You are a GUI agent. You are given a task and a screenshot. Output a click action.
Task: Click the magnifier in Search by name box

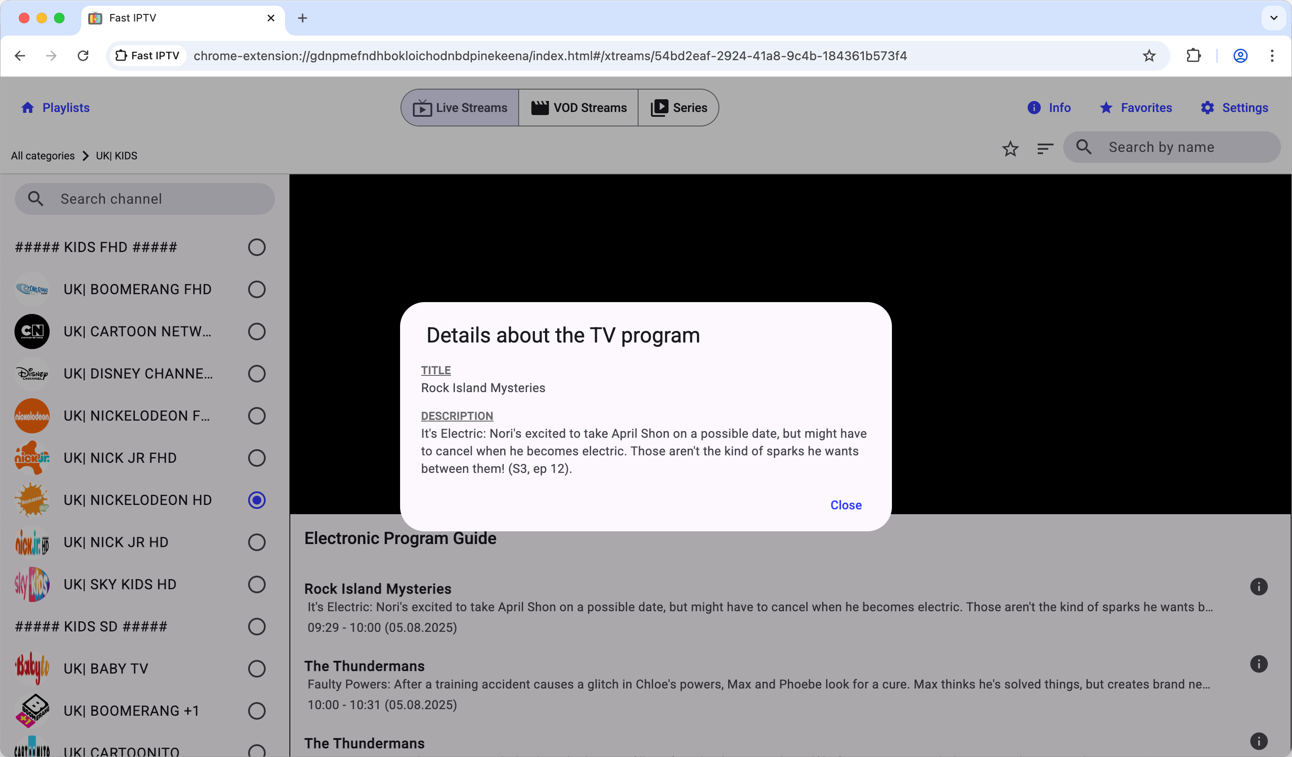[1083, 147]
